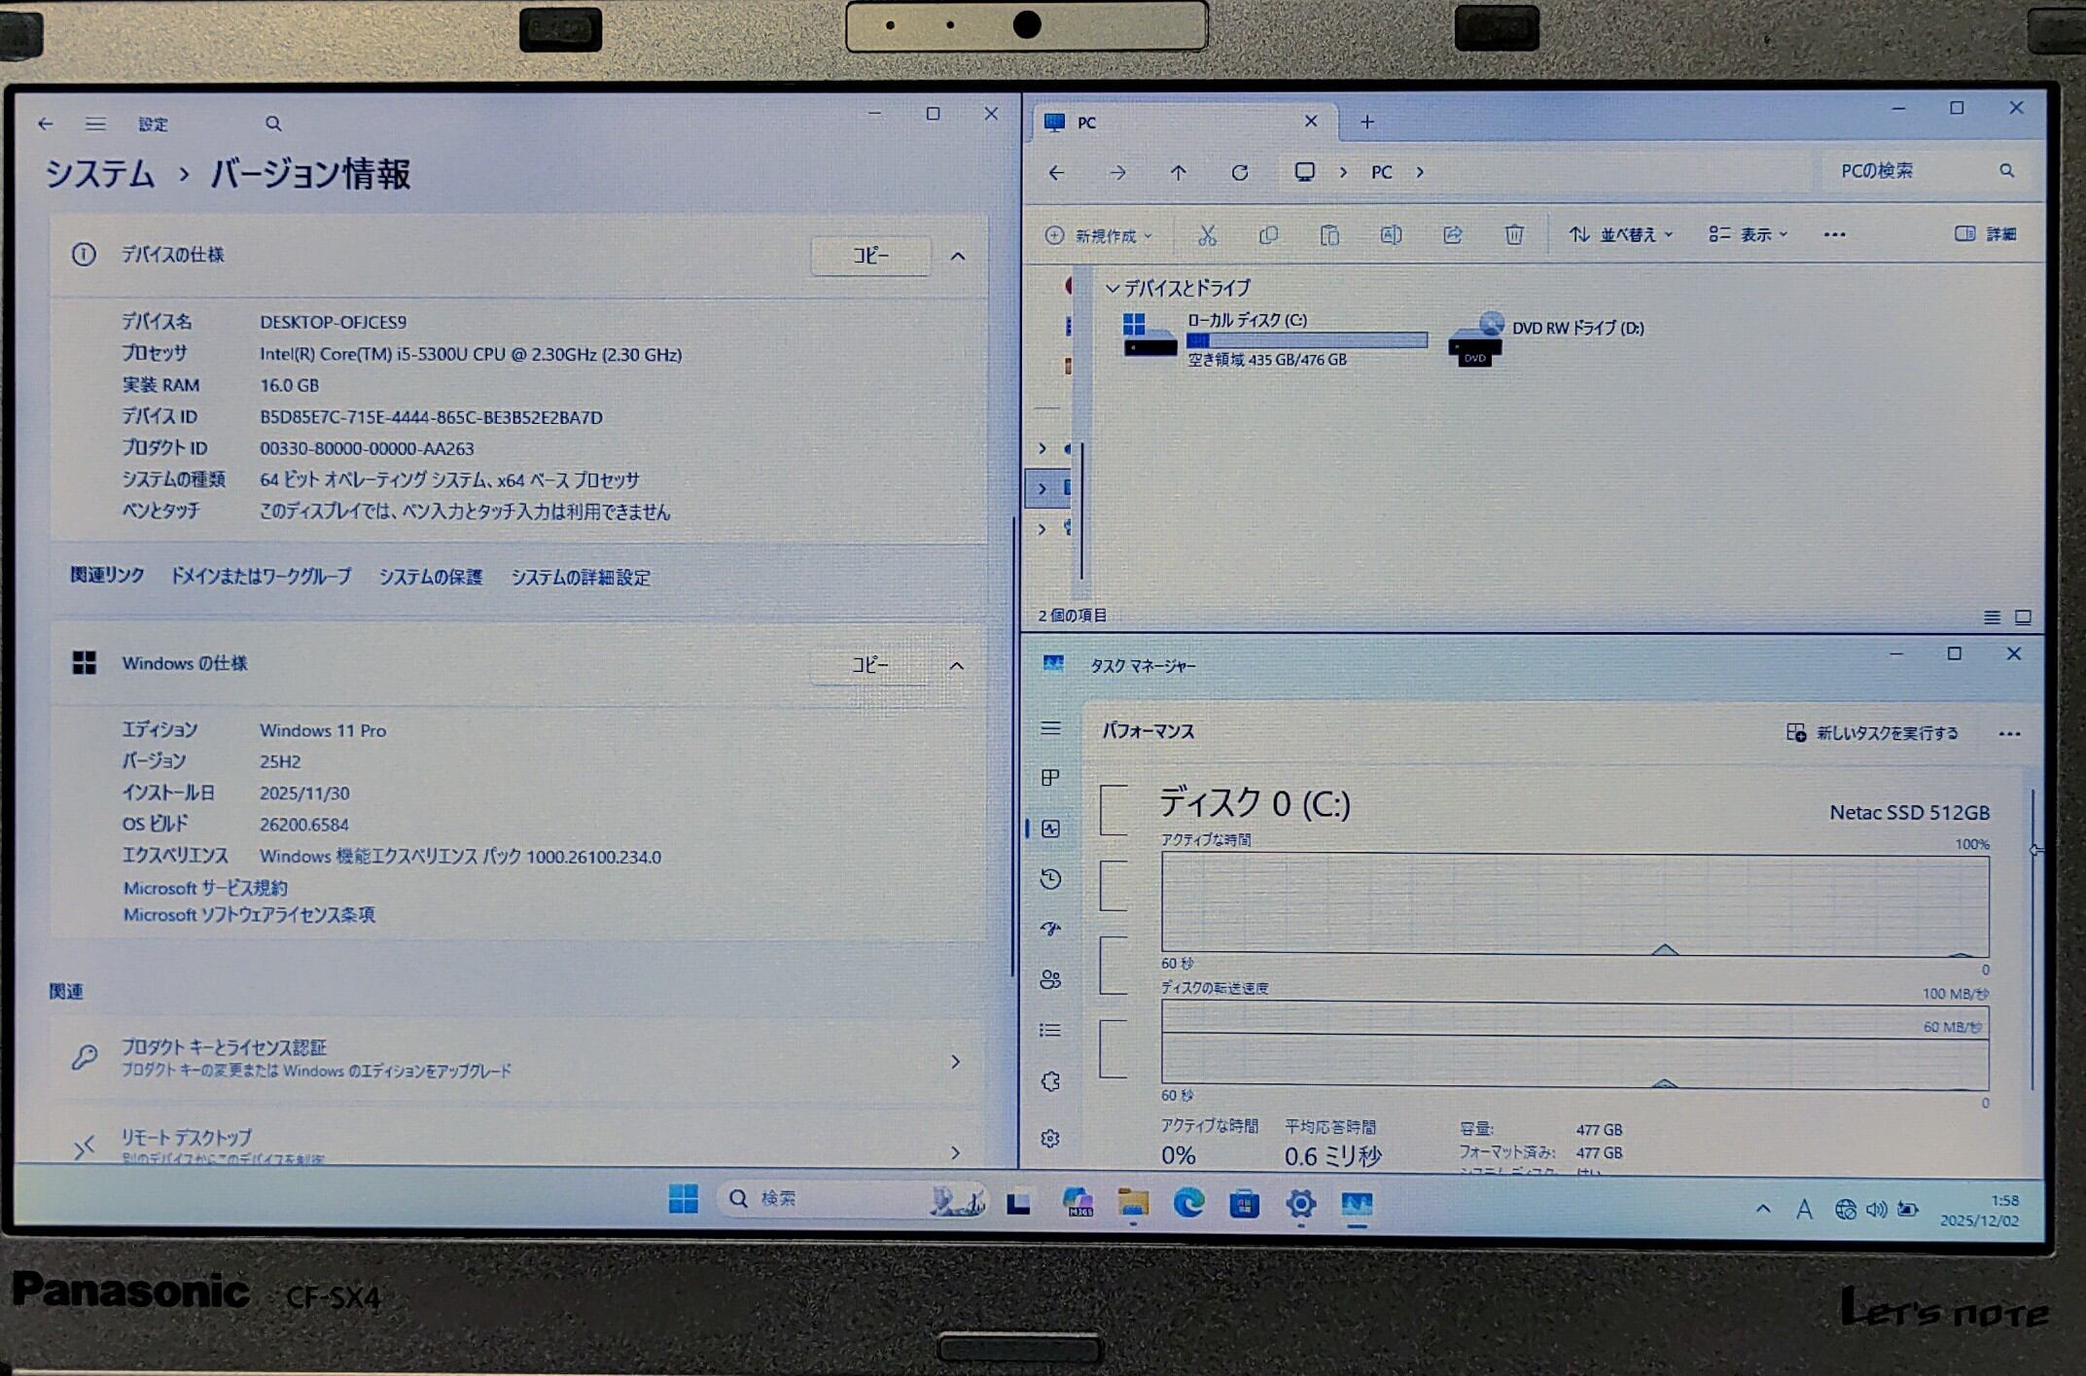Open Task Manager services icon
The image size is (2086, 1376).
coord(1050,1081)
